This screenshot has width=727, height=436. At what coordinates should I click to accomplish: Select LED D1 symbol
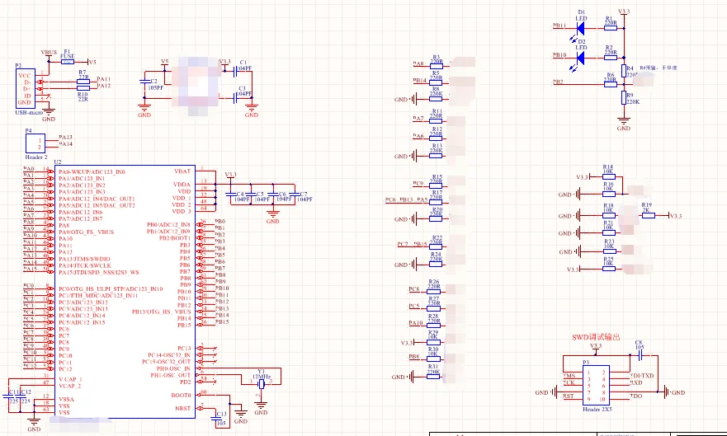pos(579,28)
